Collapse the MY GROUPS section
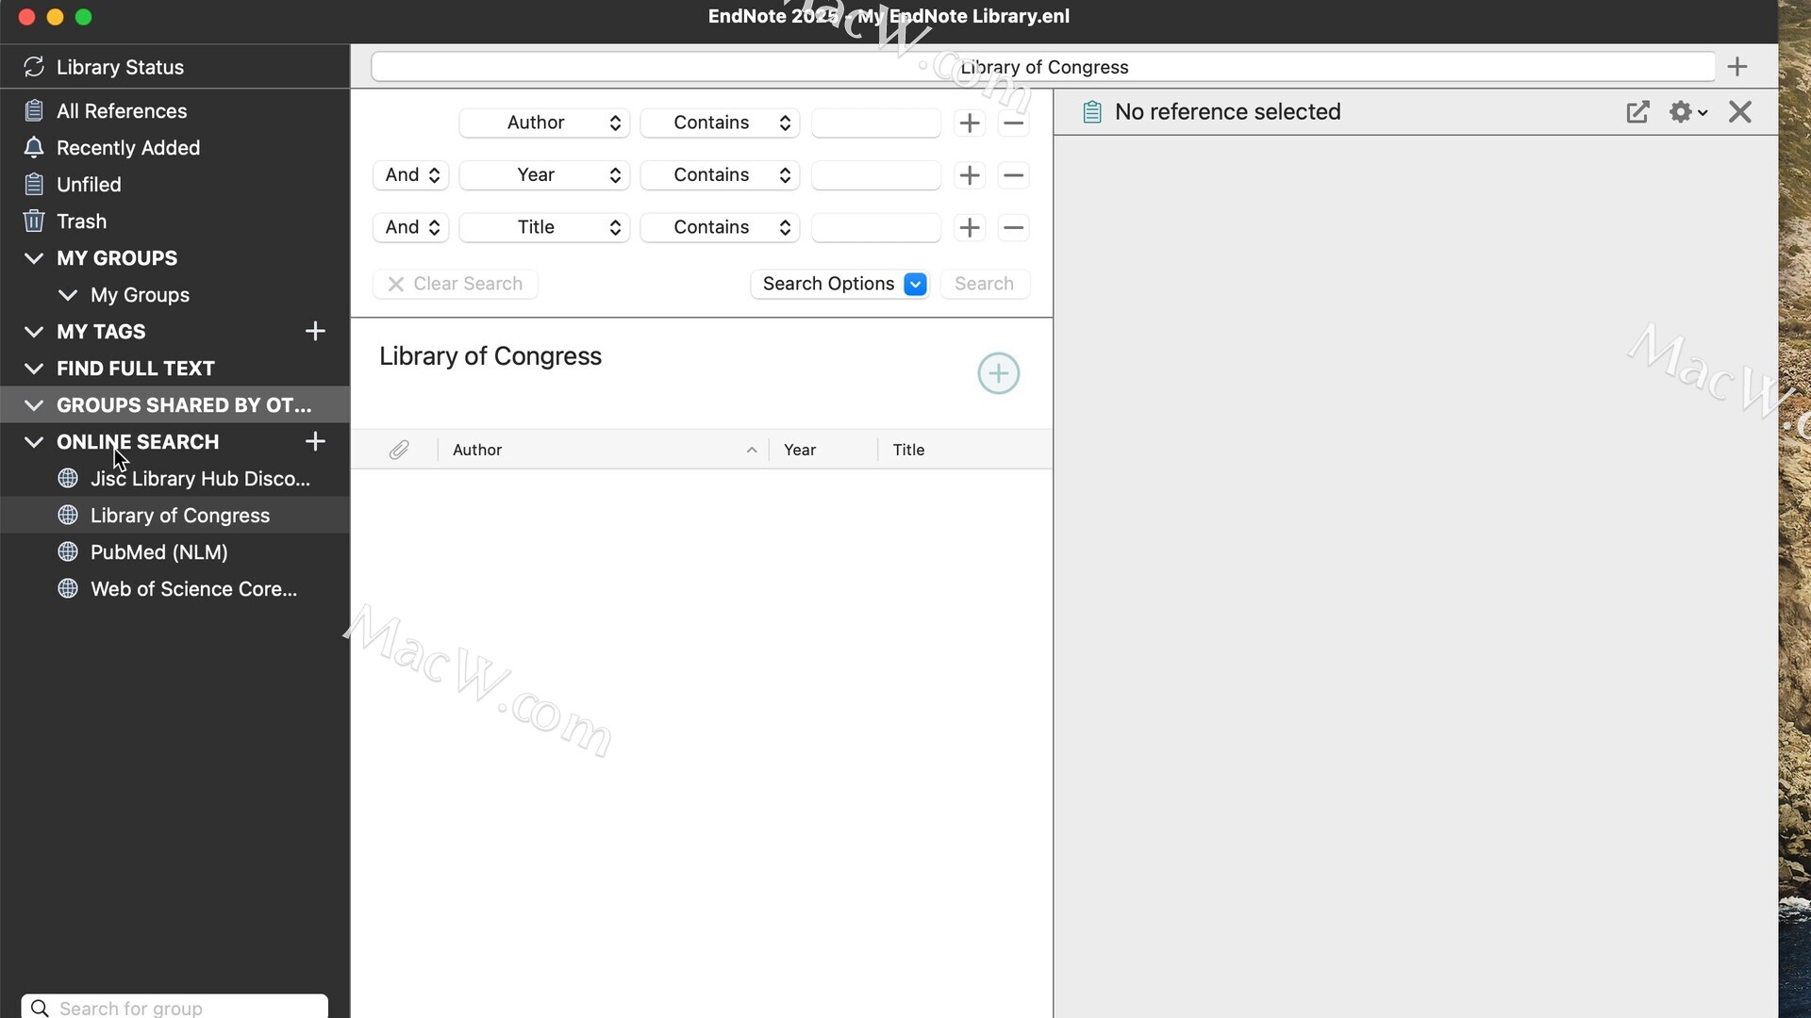The height and width of the screenshot is (1018, 1811). (x=34, y=257)
